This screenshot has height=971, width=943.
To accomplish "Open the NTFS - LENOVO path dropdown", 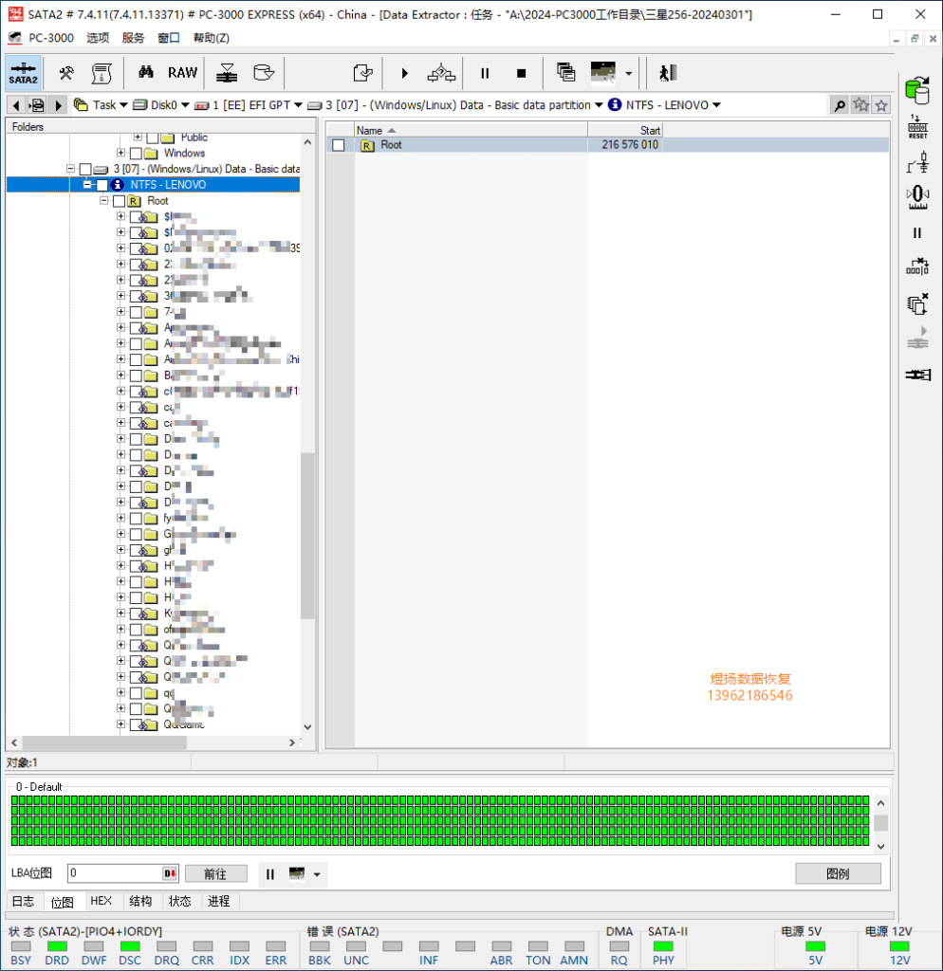I will (x=717, y=105).
